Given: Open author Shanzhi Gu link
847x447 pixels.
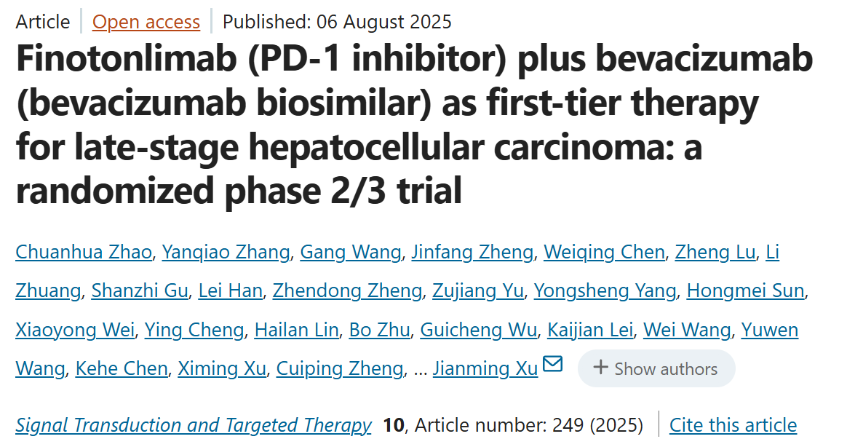Looking at the screenshot, I should [x=140, y=290].
